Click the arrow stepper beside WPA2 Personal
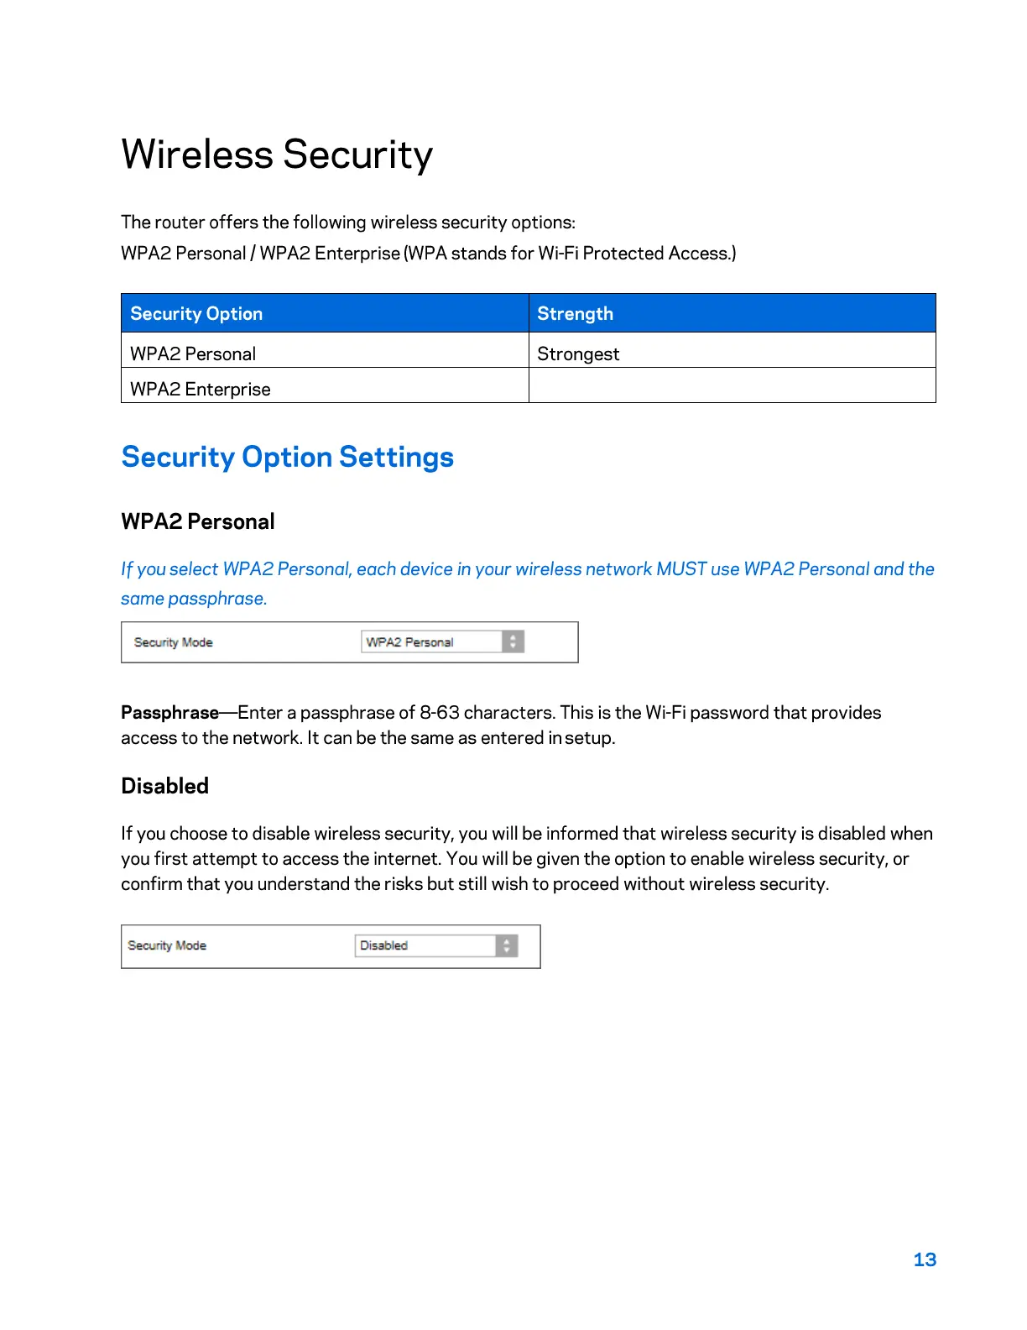The height and width of the screenshot is (1330, 1027). (513, 642)
